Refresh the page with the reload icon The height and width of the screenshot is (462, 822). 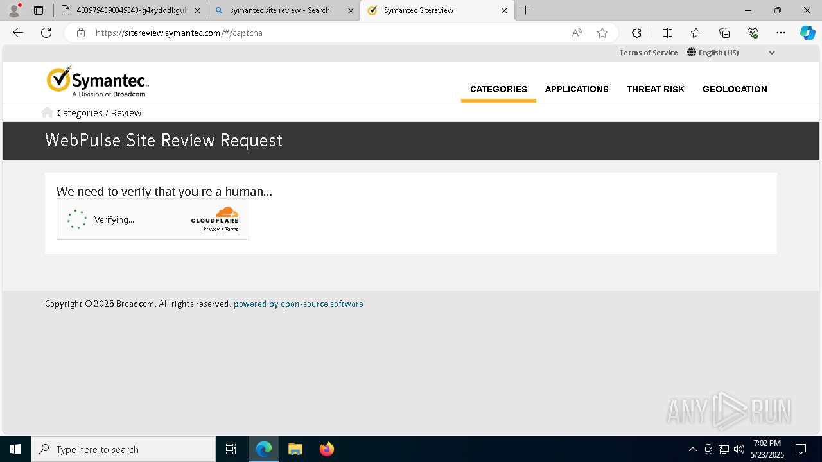tap(46, 33)
